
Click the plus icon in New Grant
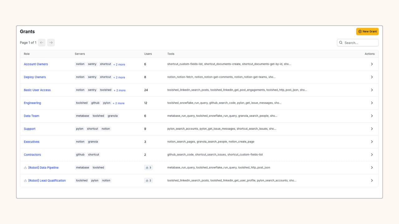coord(360,31)
